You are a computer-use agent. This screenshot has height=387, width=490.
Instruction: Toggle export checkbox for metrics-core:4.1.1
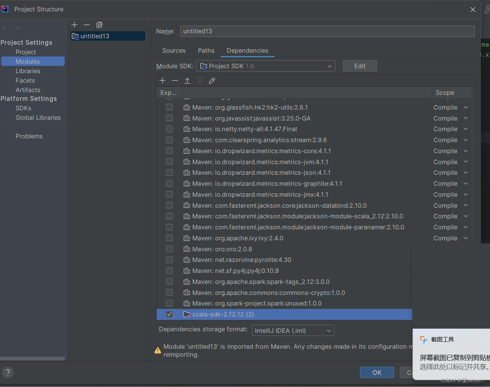169,151
